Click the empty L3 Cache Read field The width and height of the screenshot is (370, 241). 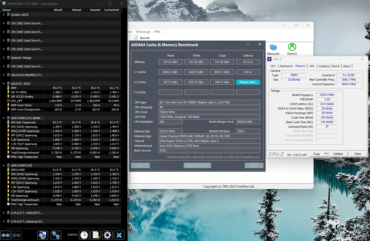click(171, 92)
